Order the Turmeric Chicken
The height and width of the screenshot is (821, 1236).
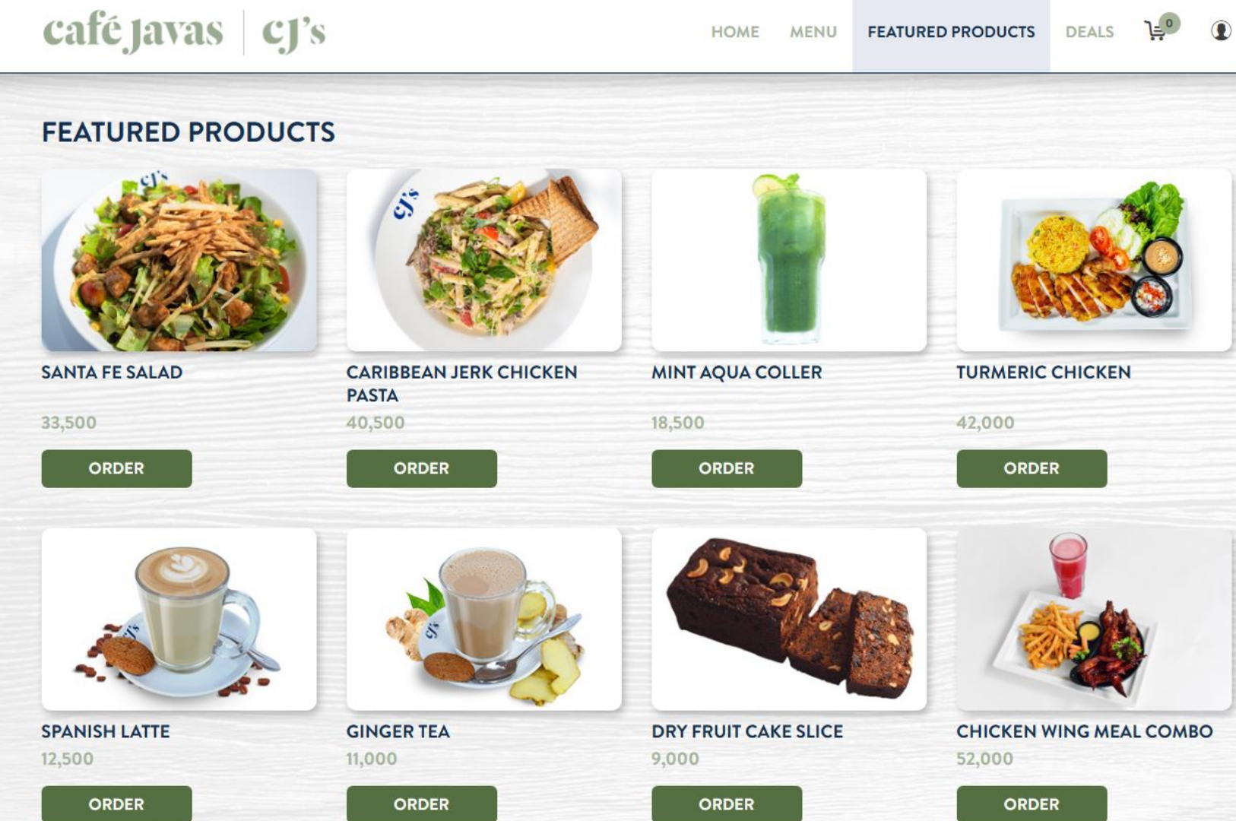pos(1032,468)
